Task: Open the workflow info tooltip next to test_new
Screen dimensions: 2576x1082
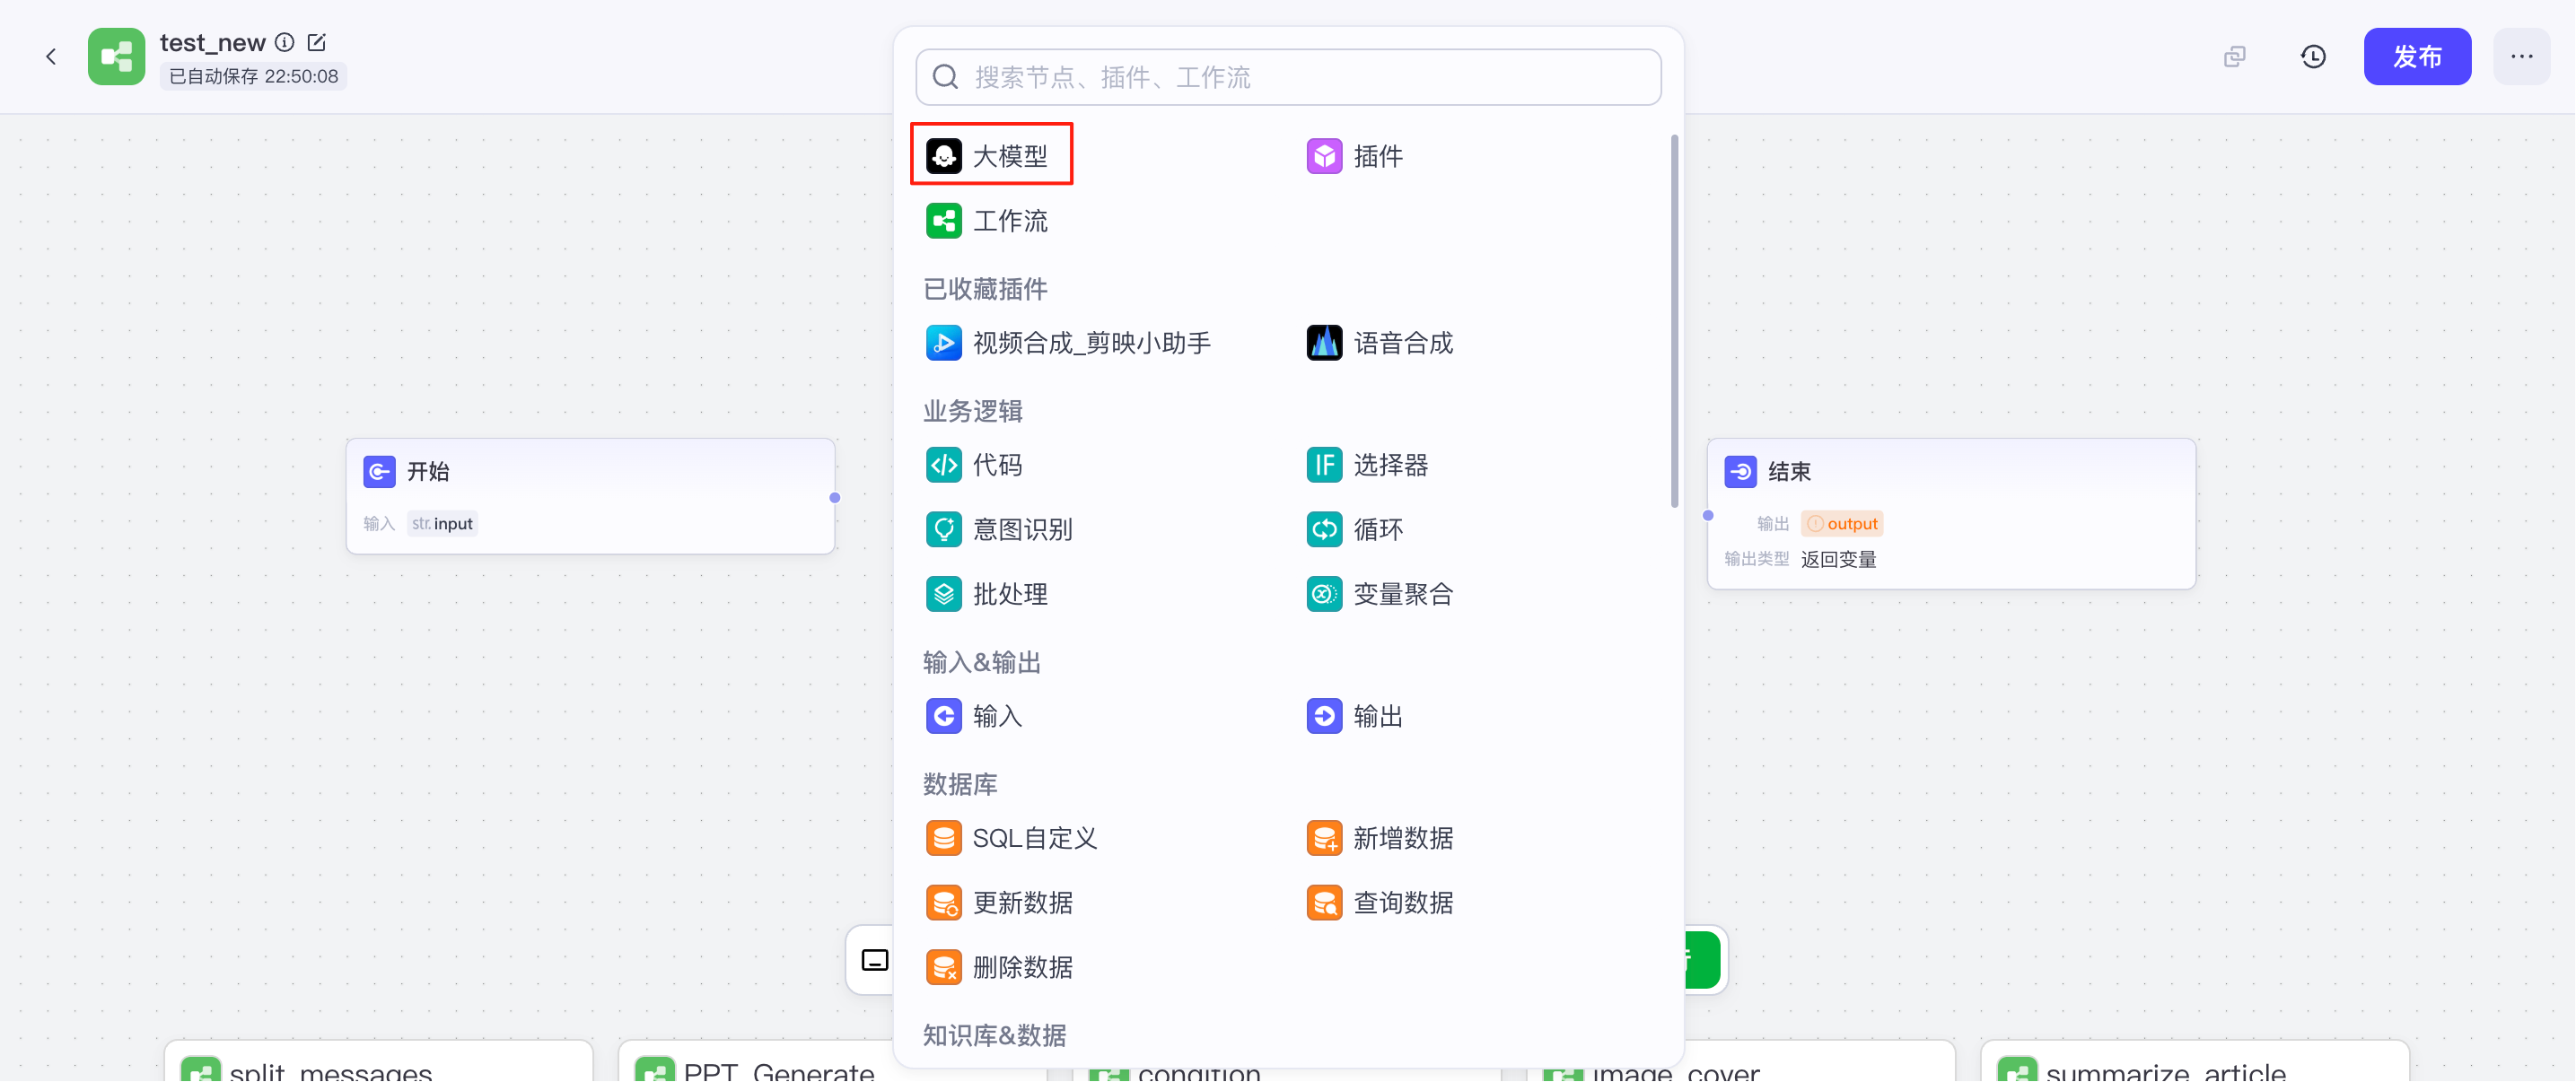Action: click(x=284, y=42)
